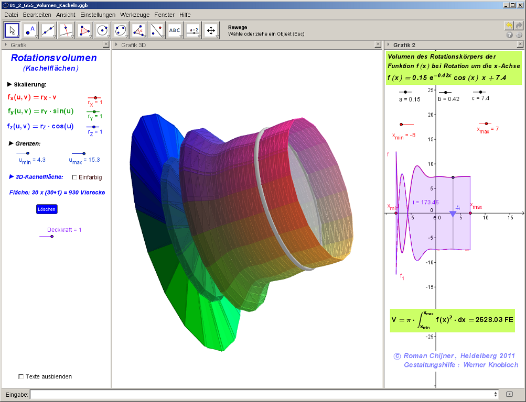Collapse the Grafik panel title arrow
This screenshot has height=402, width=526.
click(5, 45)
